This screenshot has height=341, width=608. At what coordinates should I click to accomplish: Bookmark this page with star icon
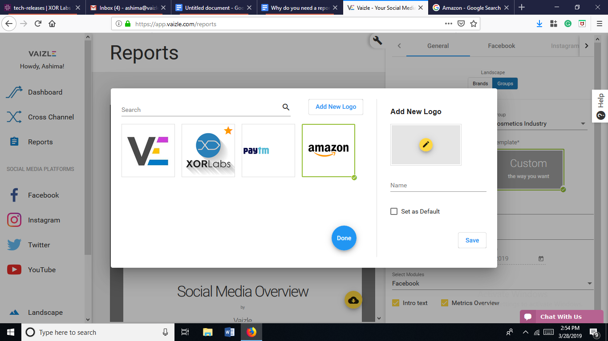click(474, 24)
